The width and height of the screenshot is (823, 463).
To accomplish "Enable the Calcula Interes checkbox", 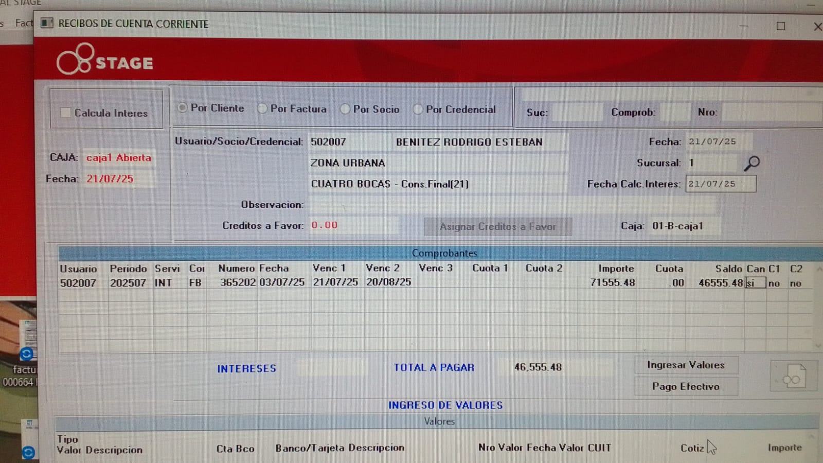I will pyautogui.click(x=66, y=113).
